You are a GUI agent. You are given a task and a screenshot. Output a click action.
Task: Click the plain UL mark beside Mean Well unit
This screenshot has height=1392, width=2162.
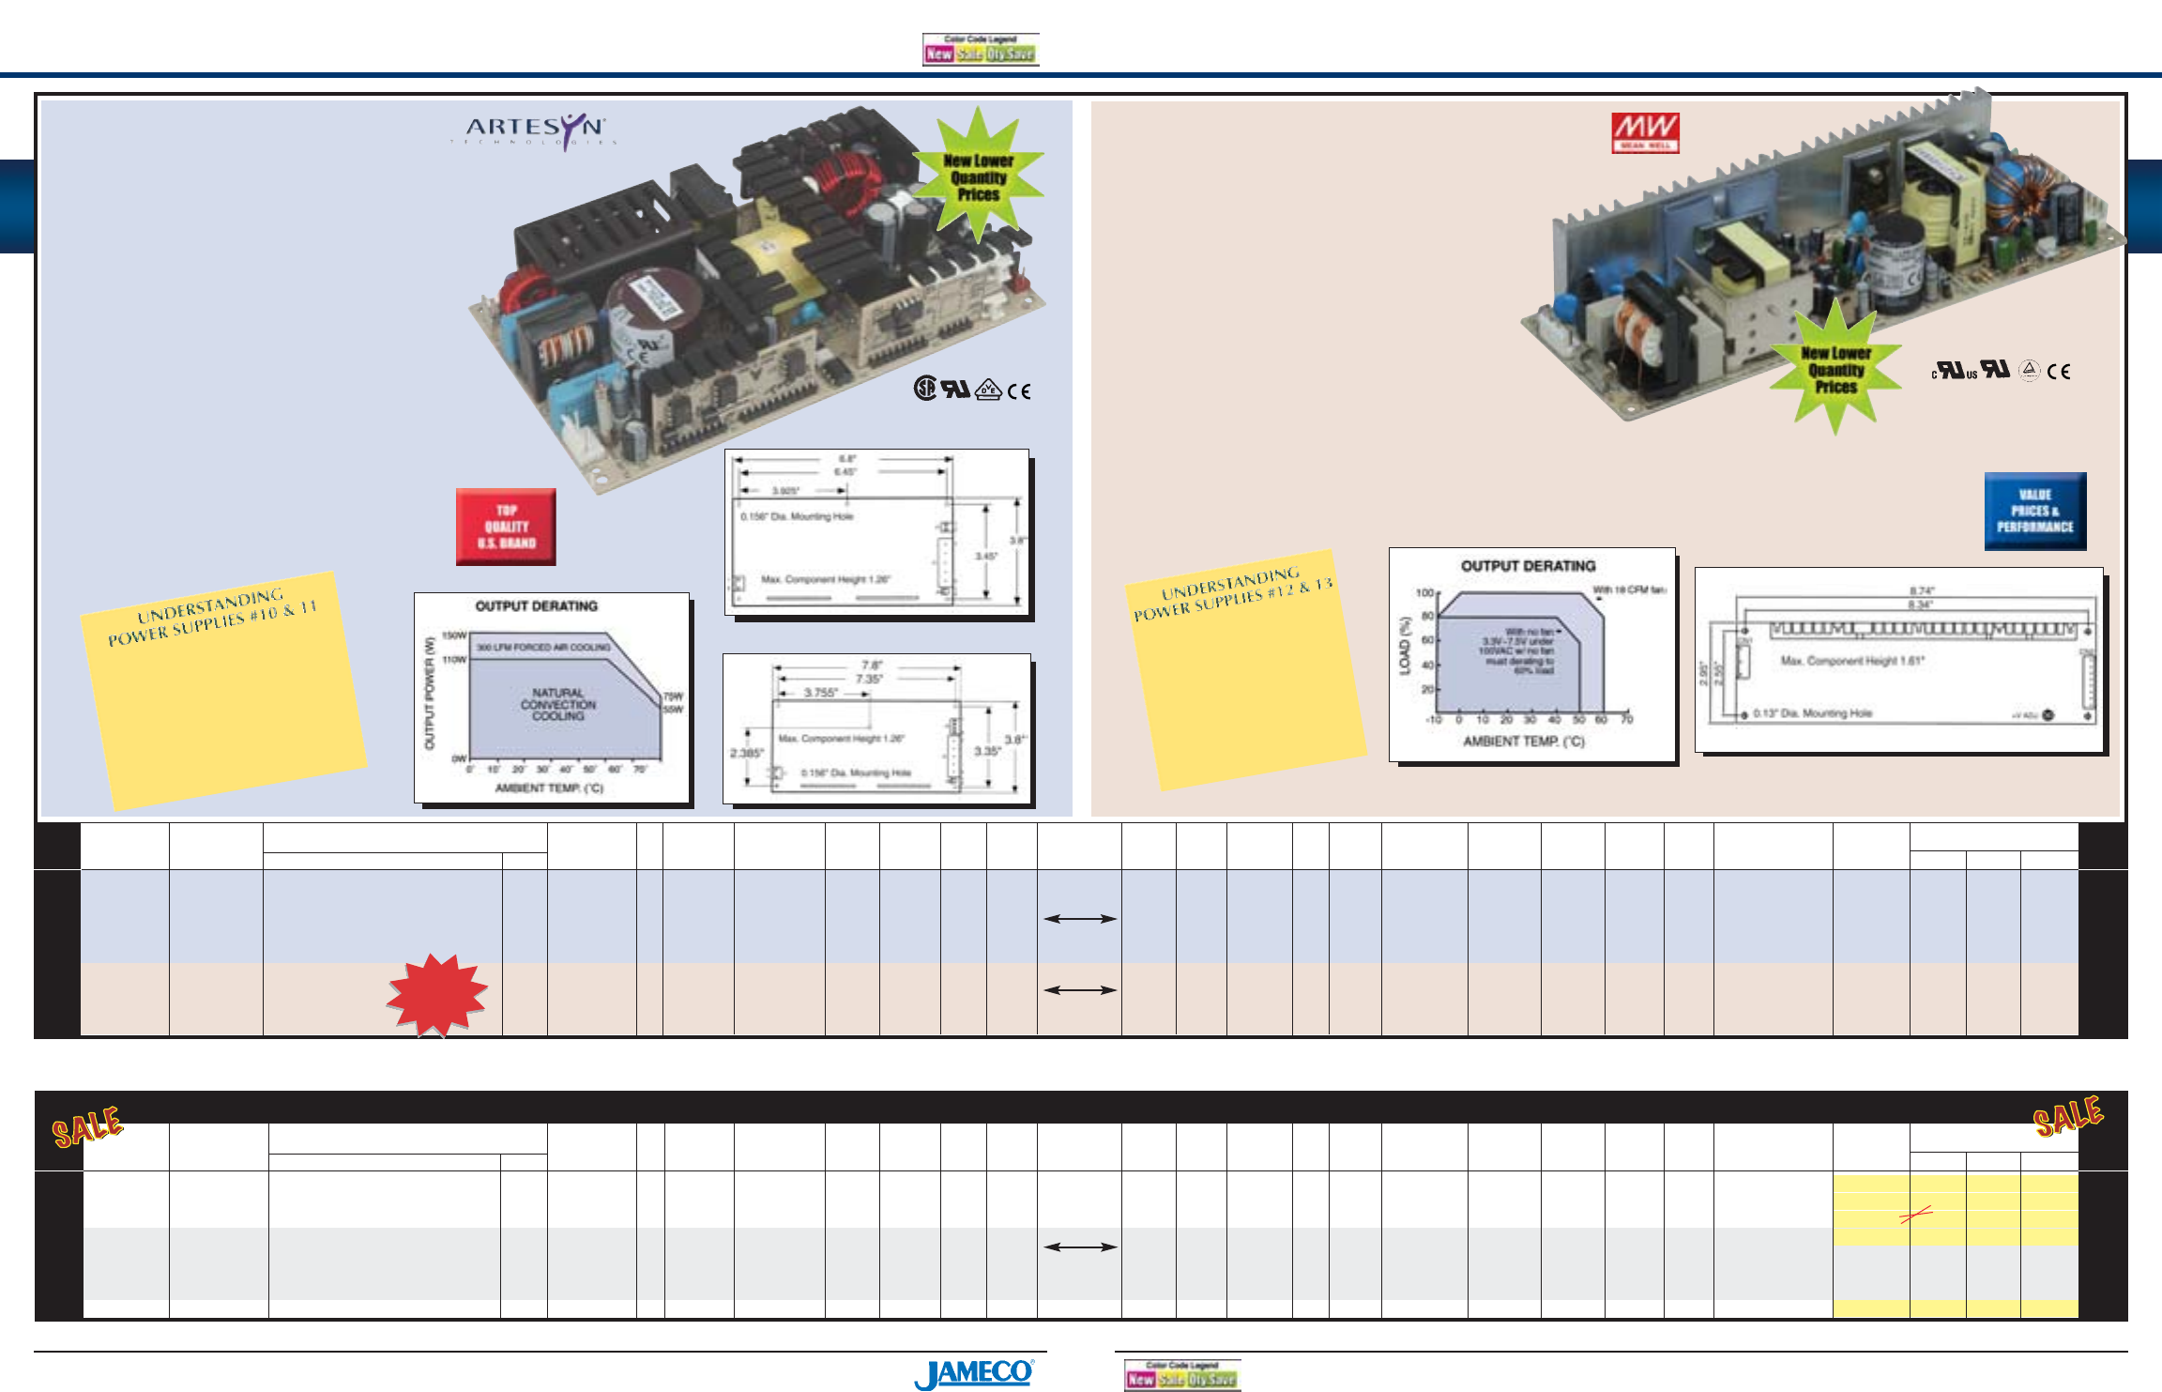pyautogui.click(x=1995, y=369)
